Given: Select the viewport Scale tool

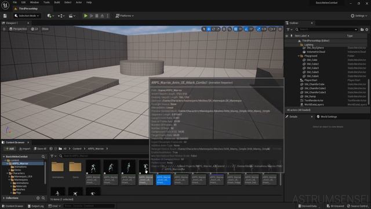Looking at the screenshot, I should [218, 29].
